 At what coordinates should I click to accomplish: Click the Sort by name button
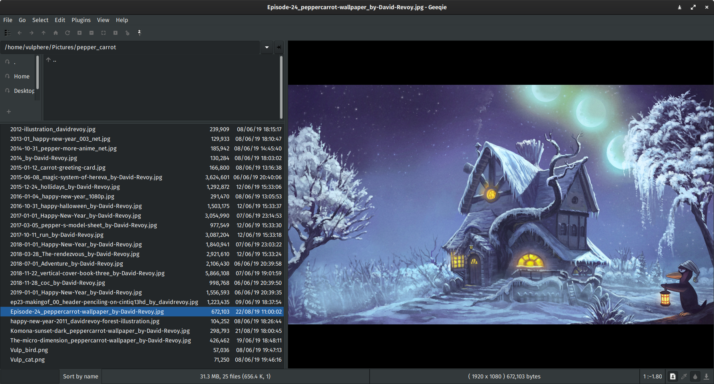point(80,376)
